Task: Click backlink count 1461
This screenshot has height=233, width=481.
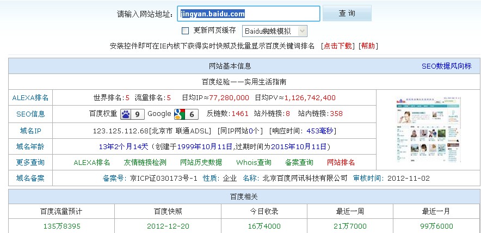Action: pyautogui.click(x=240, y=114)
